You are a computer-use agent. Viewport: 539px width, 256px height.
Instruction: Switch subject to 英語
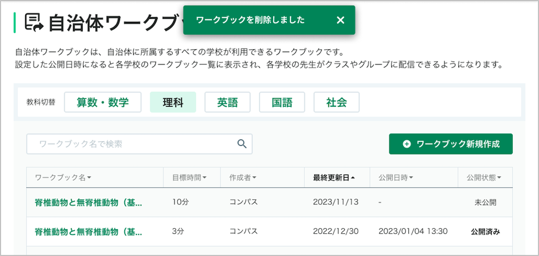tap(227, 103)
